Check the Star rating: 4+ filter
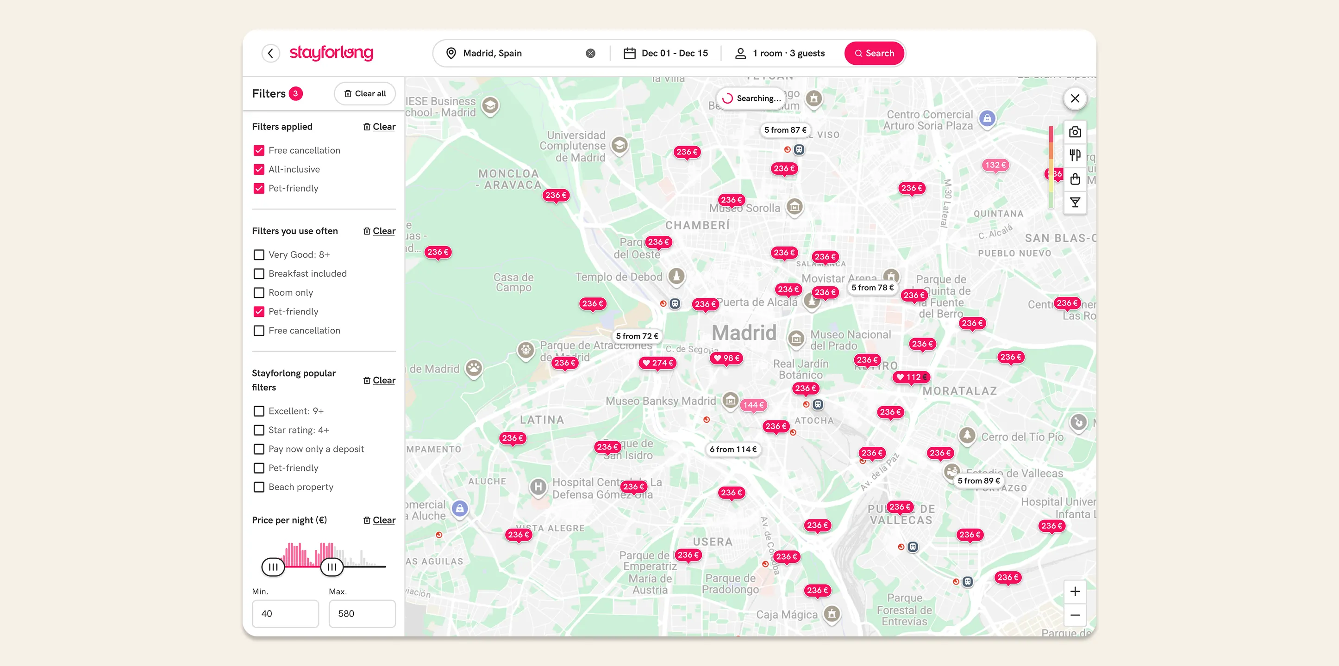 point(259,430)
